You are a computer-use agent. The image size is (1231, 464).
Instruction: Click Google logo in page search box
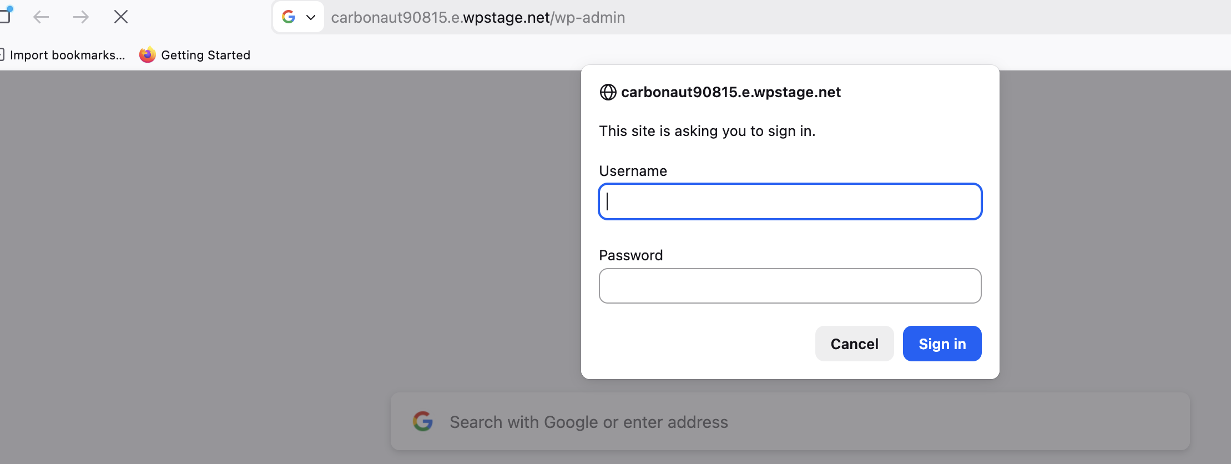(423, 422)
